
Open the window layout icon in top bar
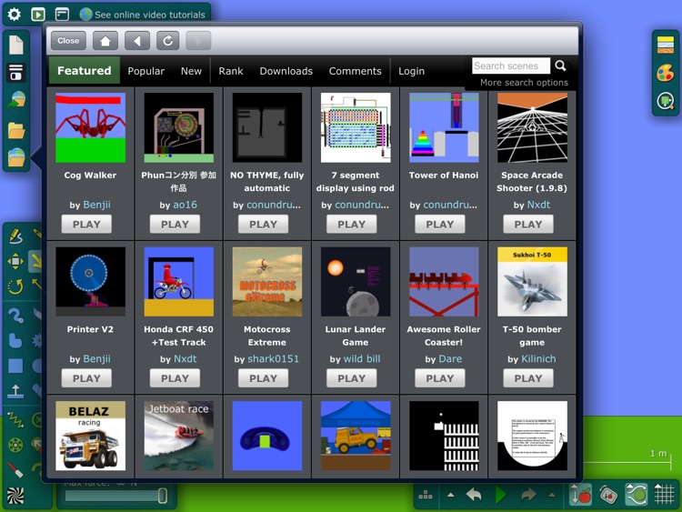coord(62,15)
